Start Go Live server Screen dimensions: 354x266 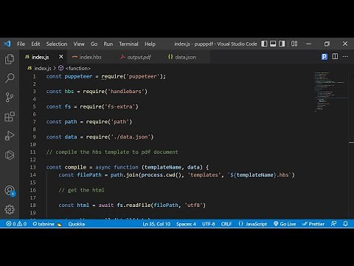click(285, 224)
